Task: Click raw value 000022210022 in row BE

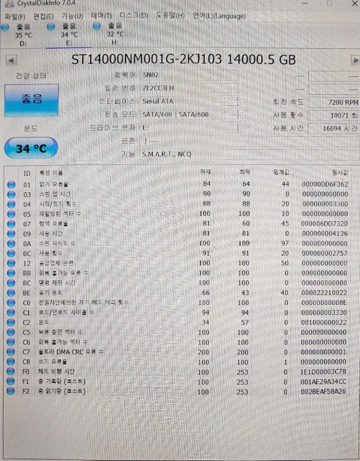Action: coord(324,293)
